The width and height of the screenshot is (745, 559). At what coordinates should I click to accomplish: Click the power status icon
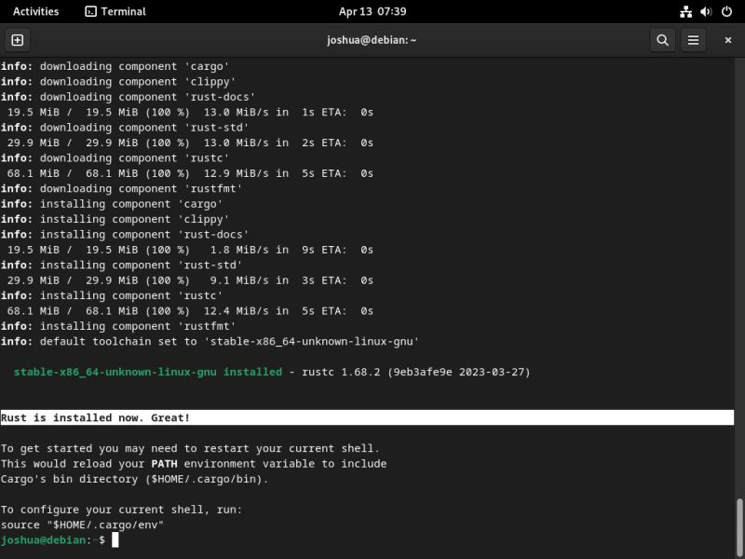pos(725,11)
